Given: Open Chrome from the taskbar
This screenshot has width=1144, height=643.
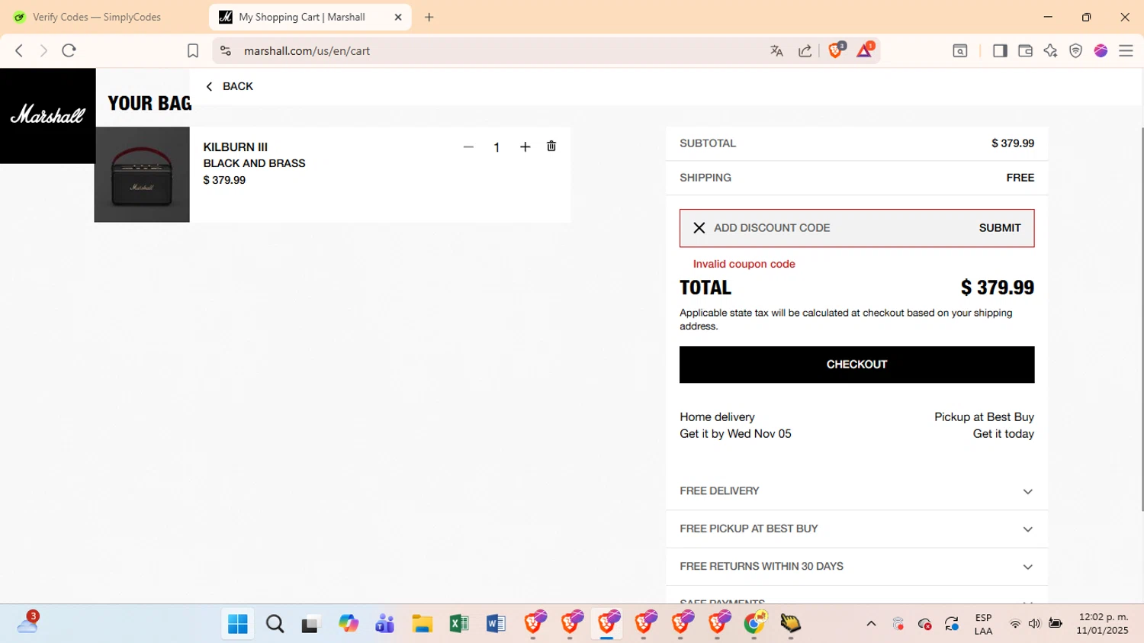Looking at the screenshot, I should [x=755, y=624].
